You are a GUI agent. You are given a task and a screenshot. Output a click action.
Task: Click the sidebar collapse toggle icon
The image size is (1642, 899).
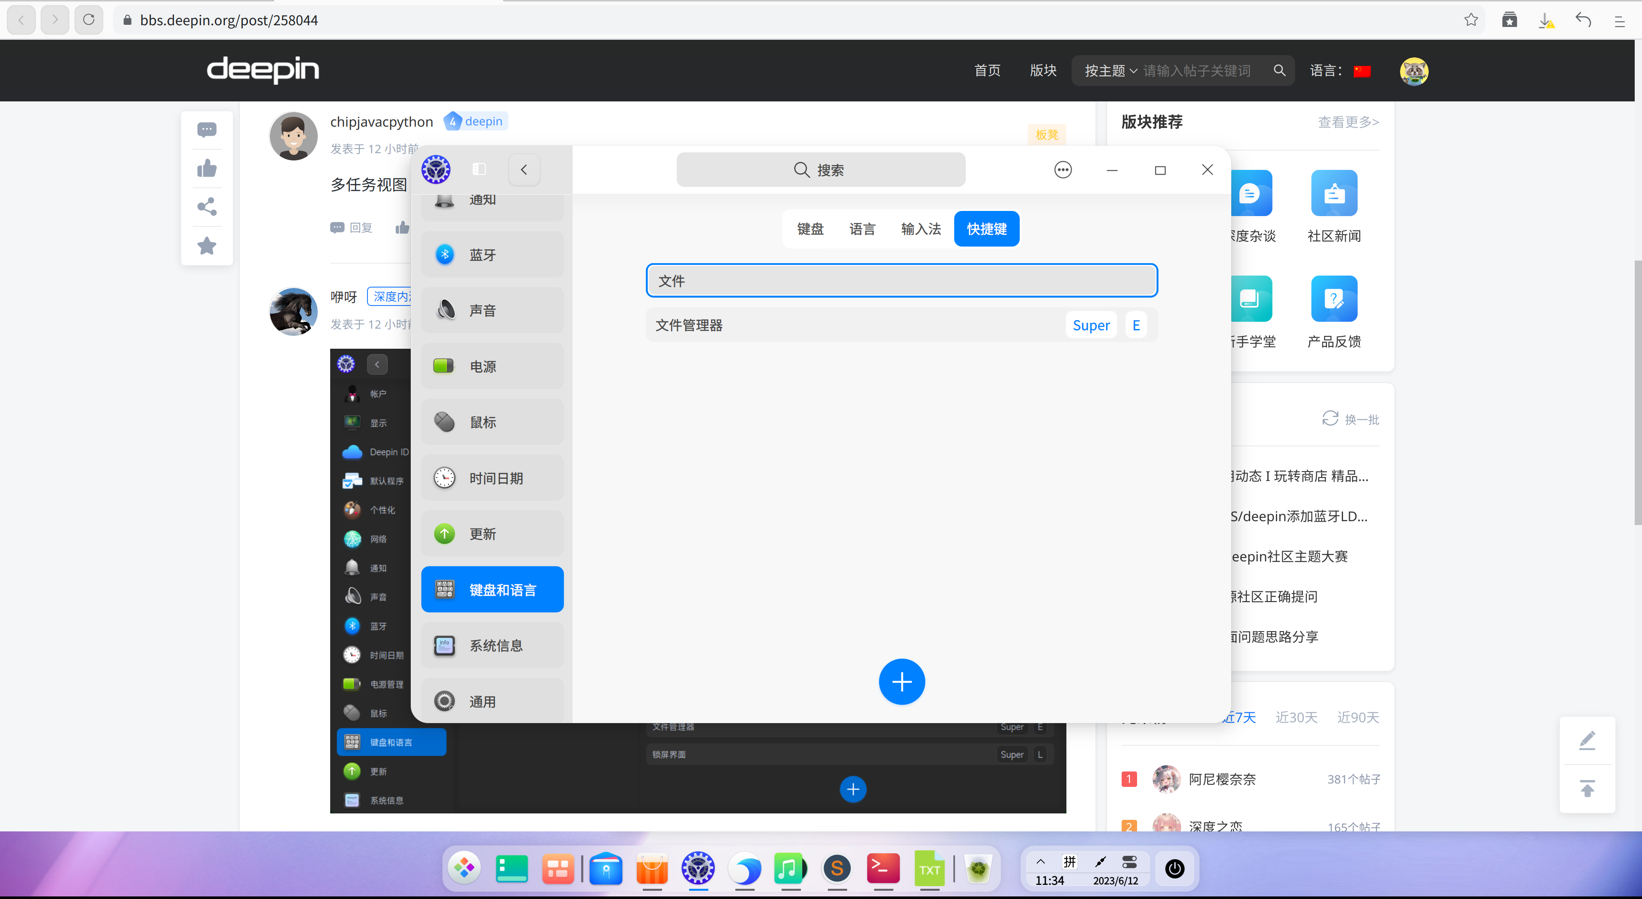(479, 169)
